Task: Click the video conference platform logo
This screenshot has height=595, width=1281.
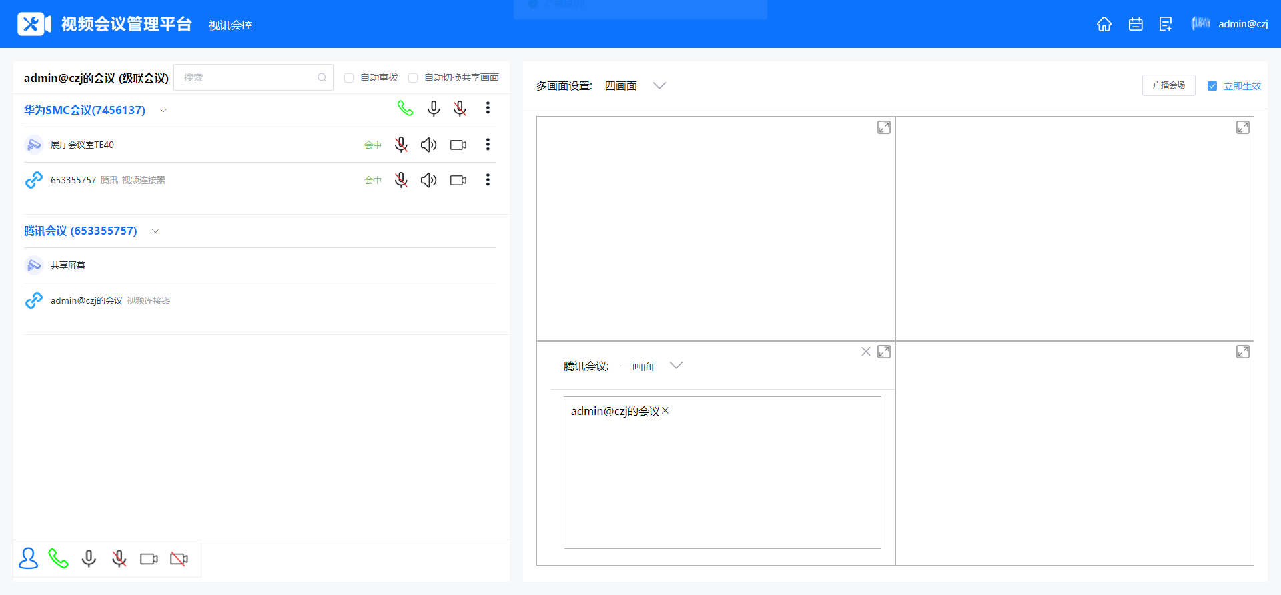Action: pos(34,24)
